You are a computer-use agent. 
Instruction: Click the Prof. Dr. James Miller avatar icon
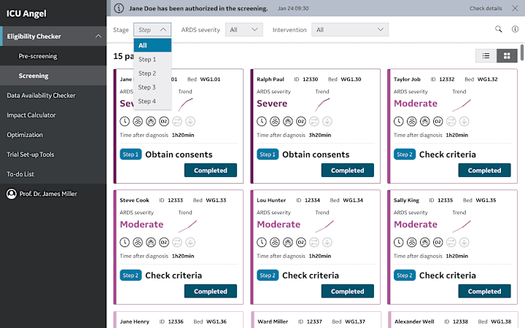coord(12,194)
